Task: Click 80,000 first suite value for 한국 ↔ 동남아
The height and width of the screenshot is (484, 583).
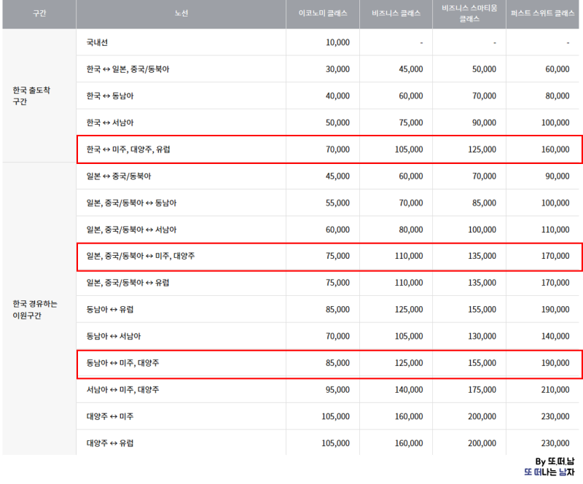Action: coord(557,96)
